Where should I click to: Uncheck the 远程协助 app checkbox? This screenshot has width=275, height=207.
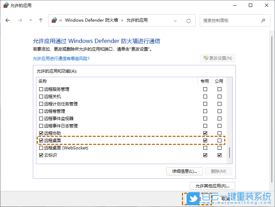pos(41,133)
